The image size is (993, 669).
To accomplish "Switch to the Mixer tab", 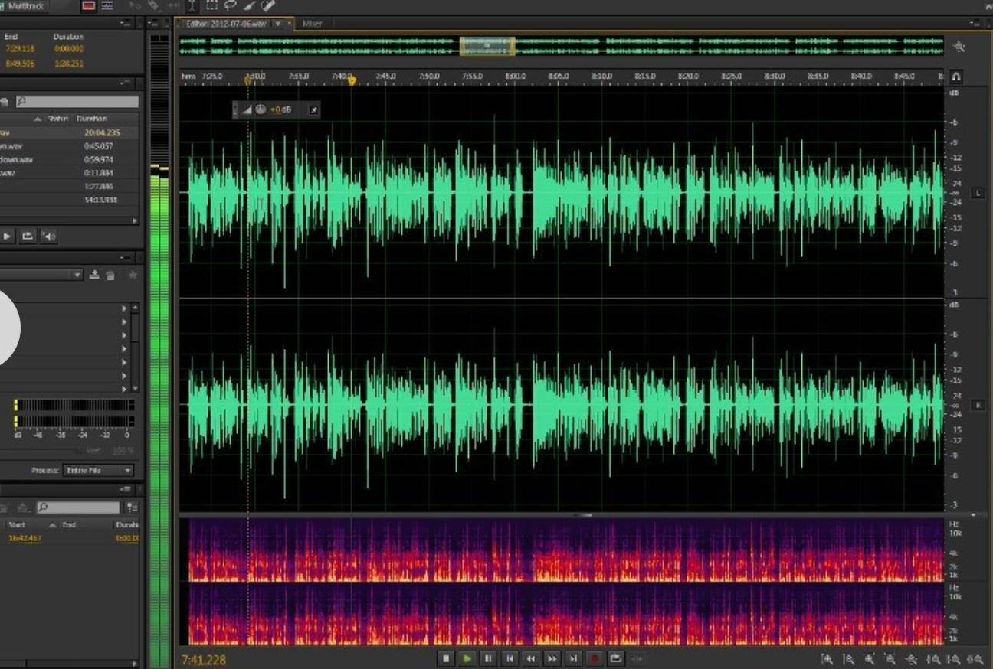I will tap(313, 24).
